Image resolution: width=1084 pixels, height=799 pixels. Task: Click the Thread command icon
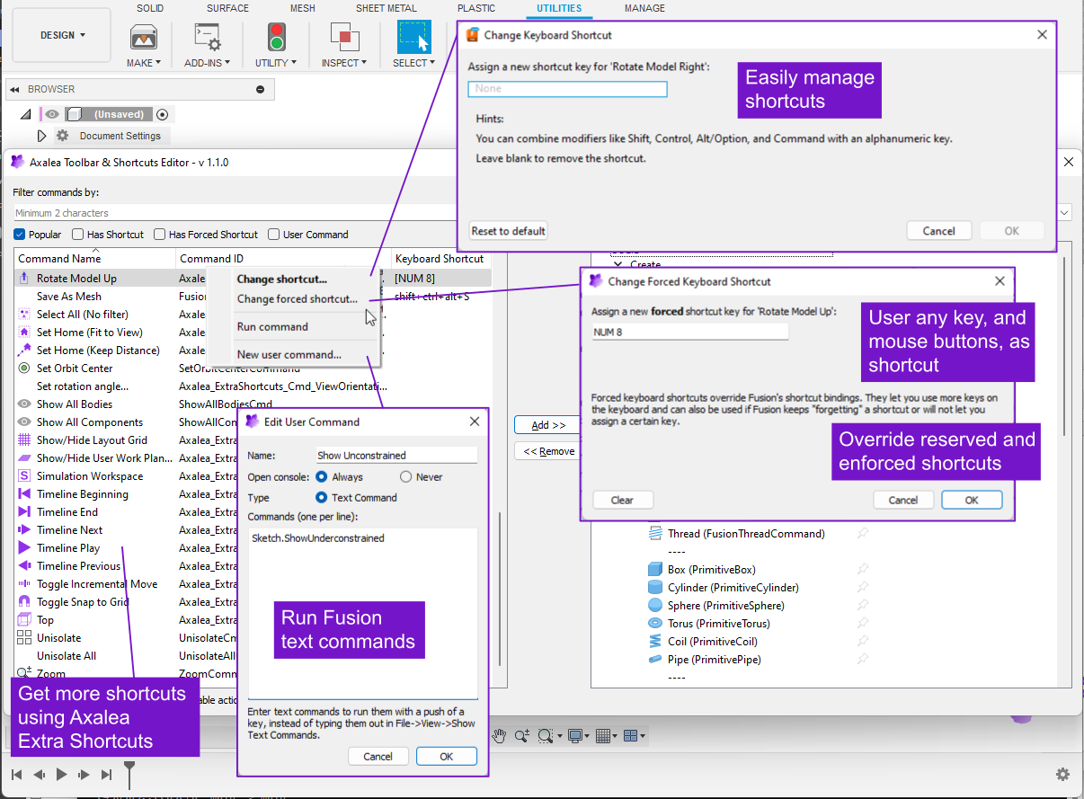[x=655, y=534]
